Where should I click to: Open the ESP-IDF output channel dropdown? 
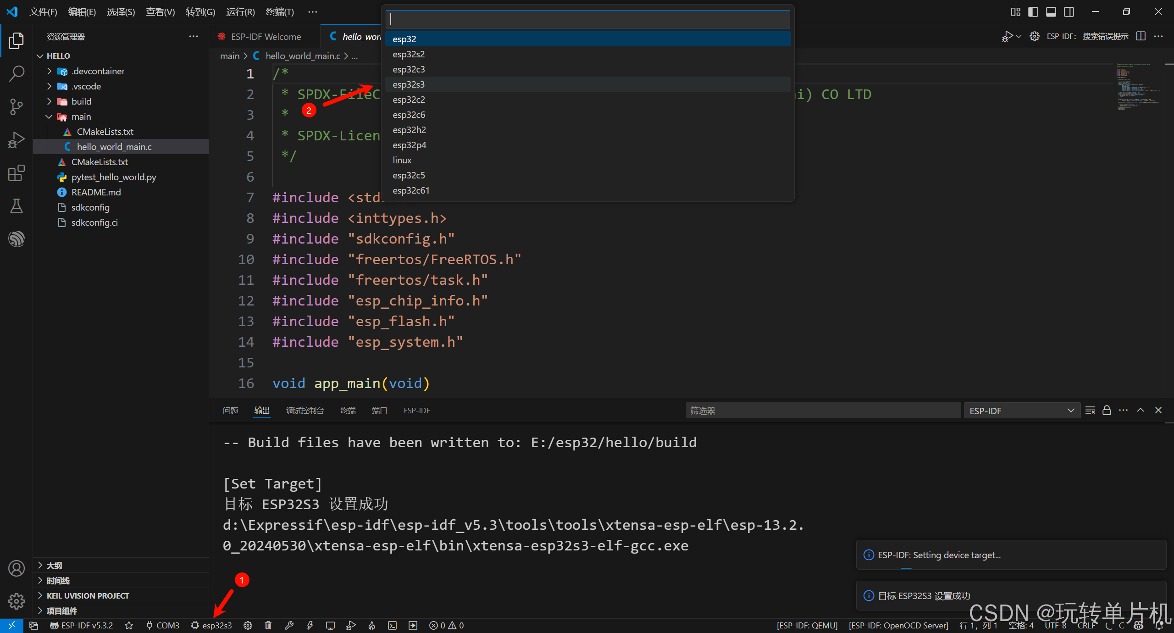pyautogui.click(x=1071, y=411)
